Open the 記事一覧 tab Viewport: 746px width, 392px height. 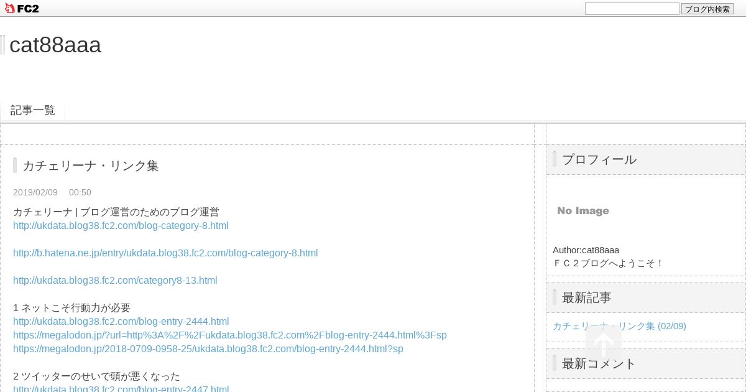tap(33, 110)
